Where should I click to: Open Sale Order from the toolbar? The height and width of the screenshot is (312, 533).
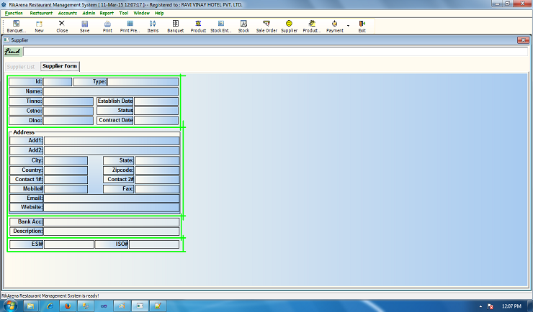pyautogui.click(x=266, y=26)
